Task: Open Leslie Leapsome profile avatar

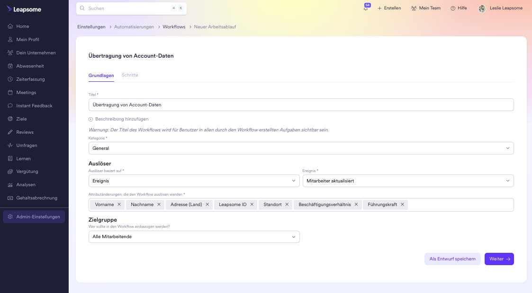Action: coord(482,9)
